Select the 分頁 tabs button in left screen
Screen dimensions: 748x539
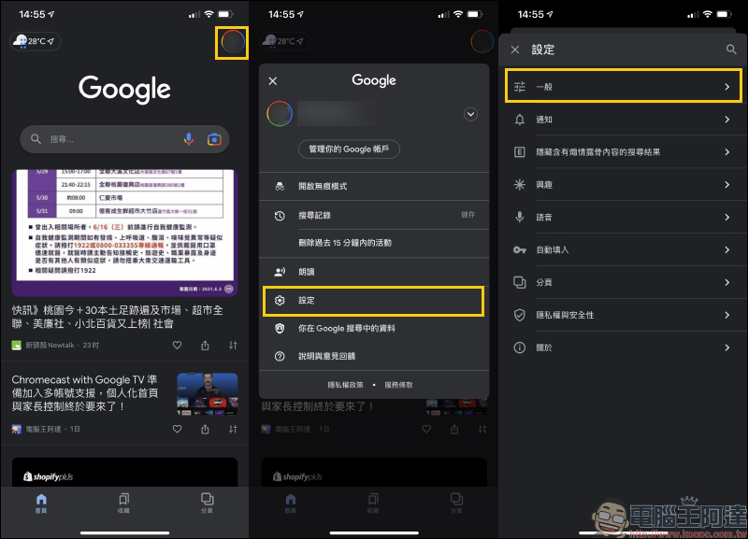pyautogui.click(x=207, y=504)
